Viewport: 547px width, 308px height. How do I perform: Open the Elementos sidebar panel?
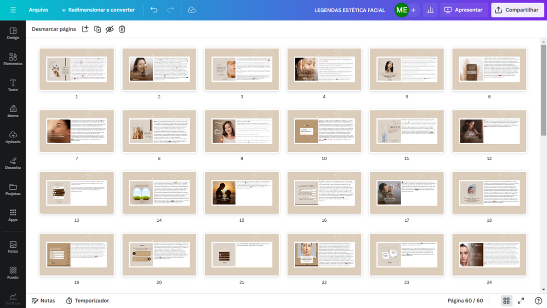point(13,59)
